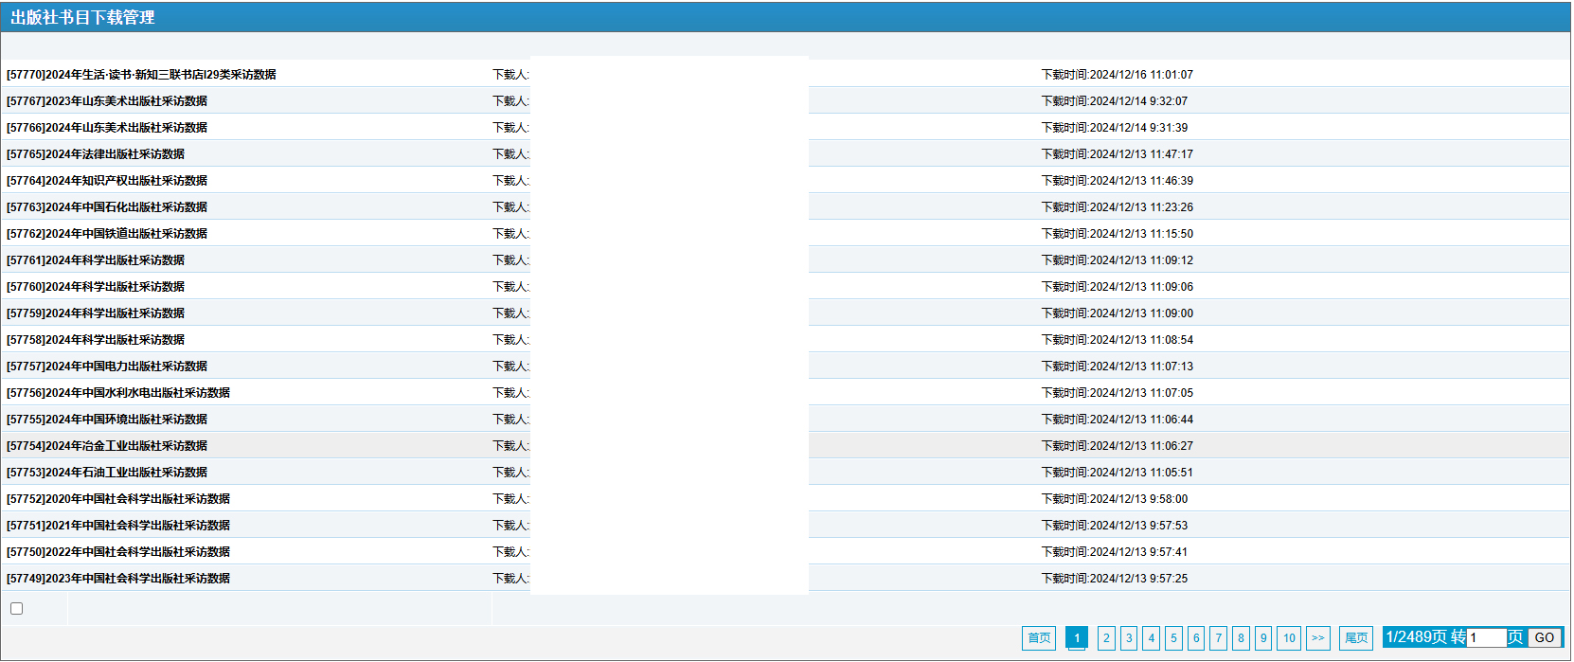Select page 7 in the pagination

(1219, 638)
